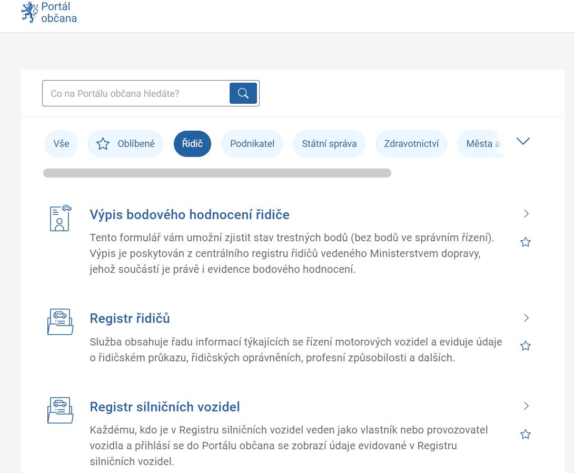Image resolution: width=574 pixels, height=473 pixels.
Task: Select the Vše category filter
Action: [61, 144]
